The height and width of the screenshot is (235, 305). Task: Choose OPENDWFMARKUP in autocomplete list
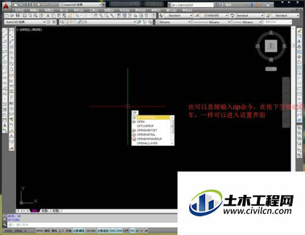pyautogui.click(x=151, y=139)
